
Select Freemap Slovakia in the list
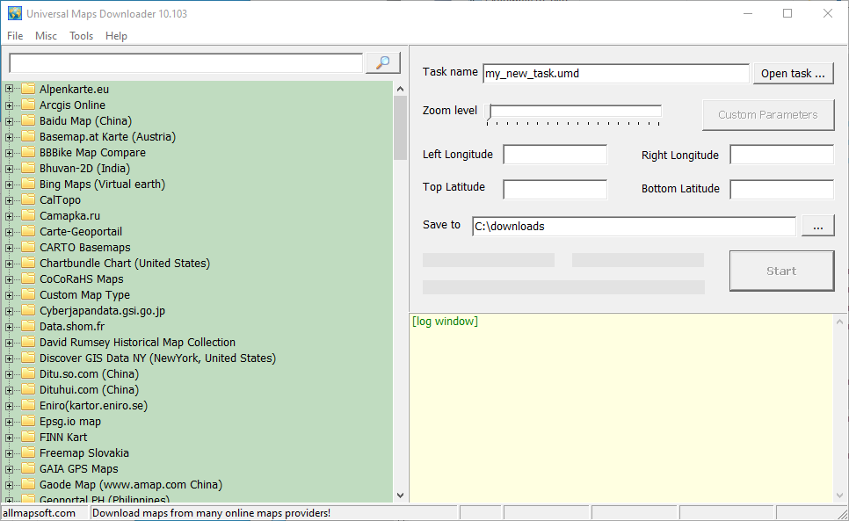(x=83, y=452)
